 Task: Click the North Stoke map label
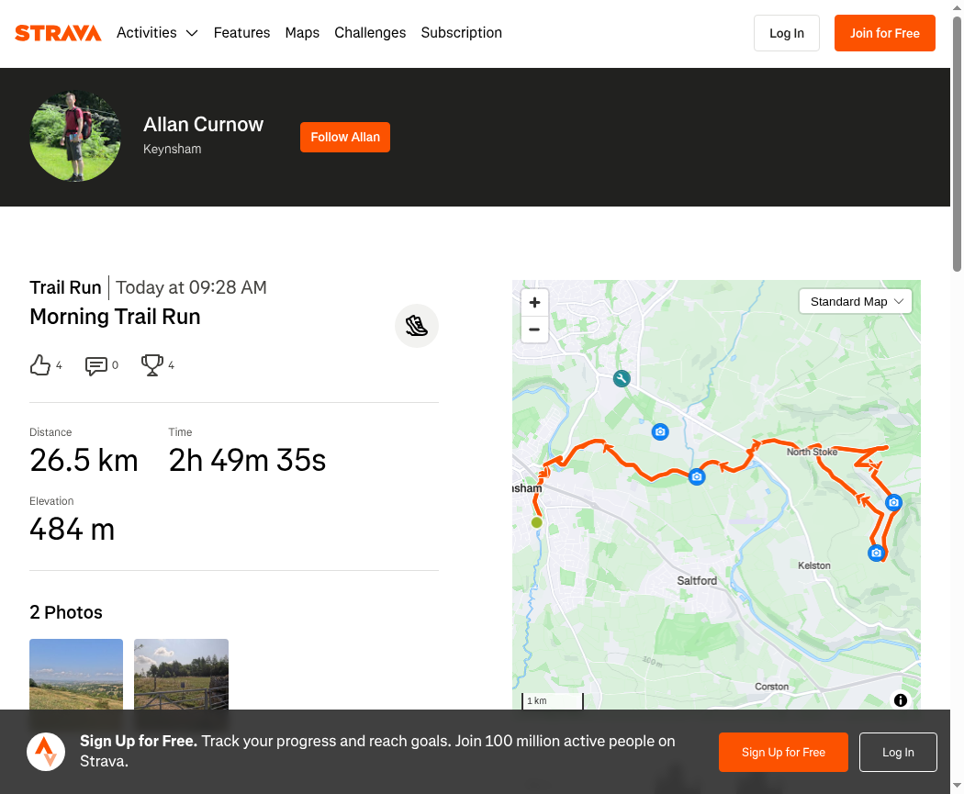point(813,452)
